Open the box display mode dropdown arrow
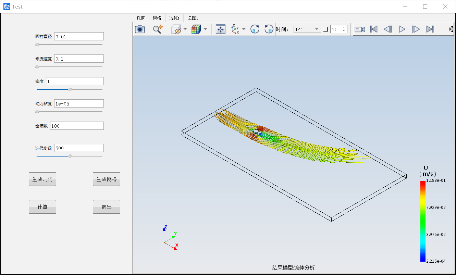This screenshot has height=275, width=456. 185,29
